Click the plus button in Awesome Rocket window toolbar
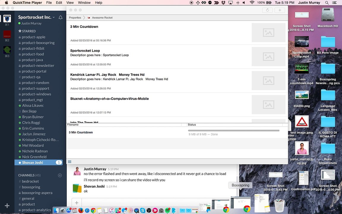342x214 pixels. click(x=280, y=10)
